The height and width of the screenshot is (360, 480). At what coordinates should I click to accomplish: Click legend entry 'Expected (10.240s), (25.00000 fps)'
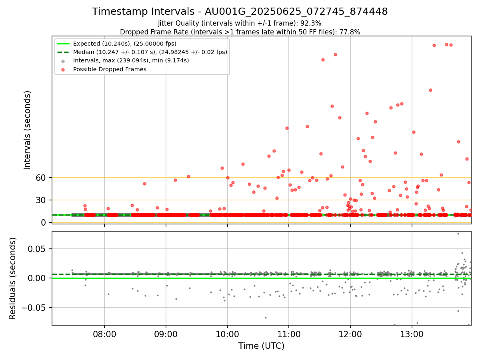(125, 44)
